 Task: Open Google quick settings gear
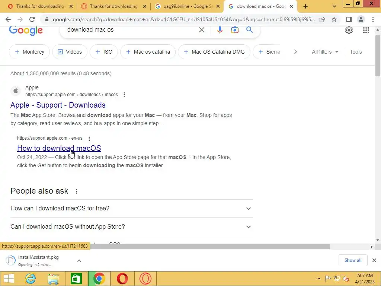tap(349, 30)
